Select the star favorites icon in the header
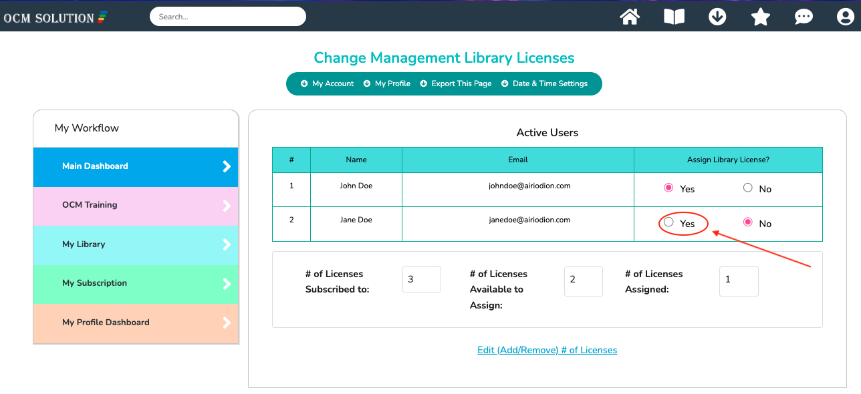The image size is (861, 394). tap(760, 16)
